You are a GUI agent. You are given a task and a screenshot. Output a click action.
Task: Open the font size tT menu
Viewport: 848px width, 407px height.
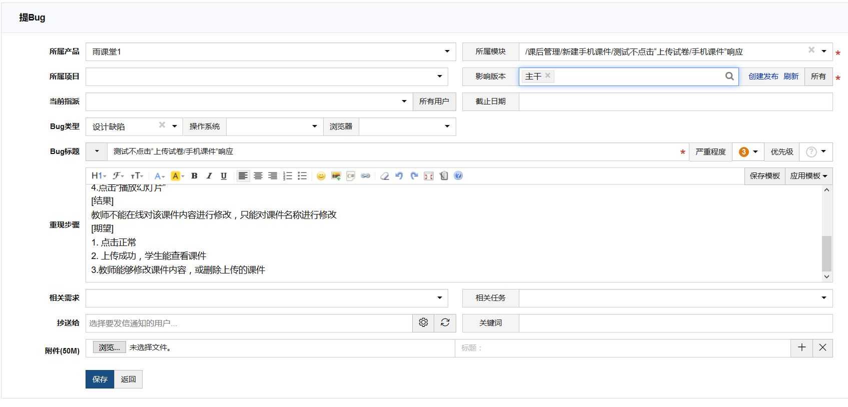click(x=137, y=175)
